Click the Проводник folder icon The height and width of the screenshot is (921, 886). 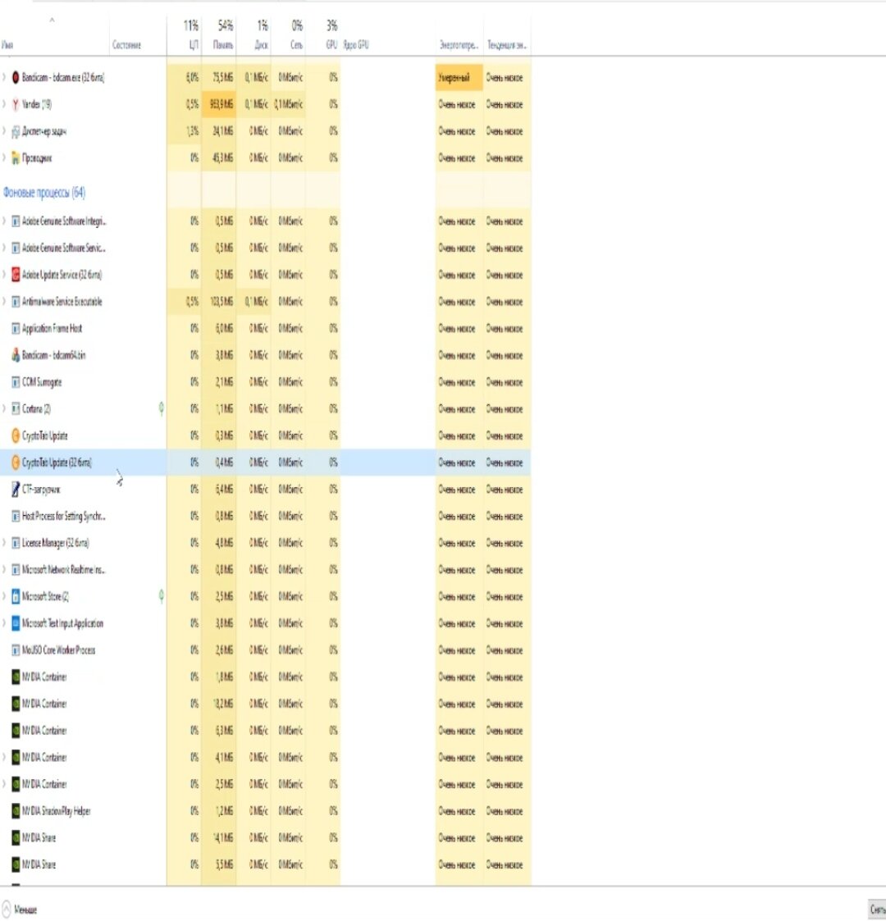click(16, 158)
